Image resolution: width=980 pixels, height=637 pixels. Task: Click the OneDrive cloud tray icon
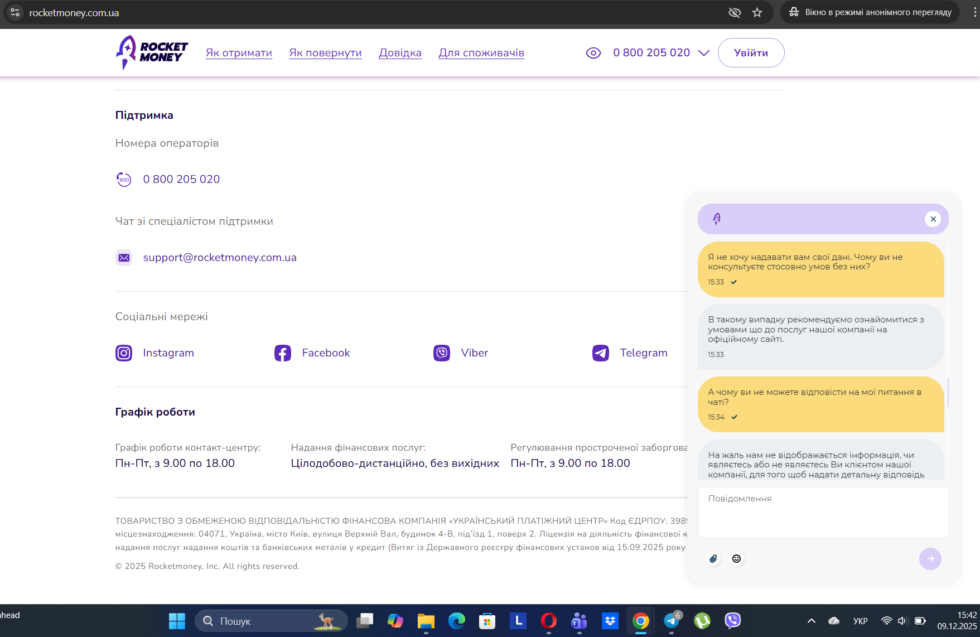[834, 621]
